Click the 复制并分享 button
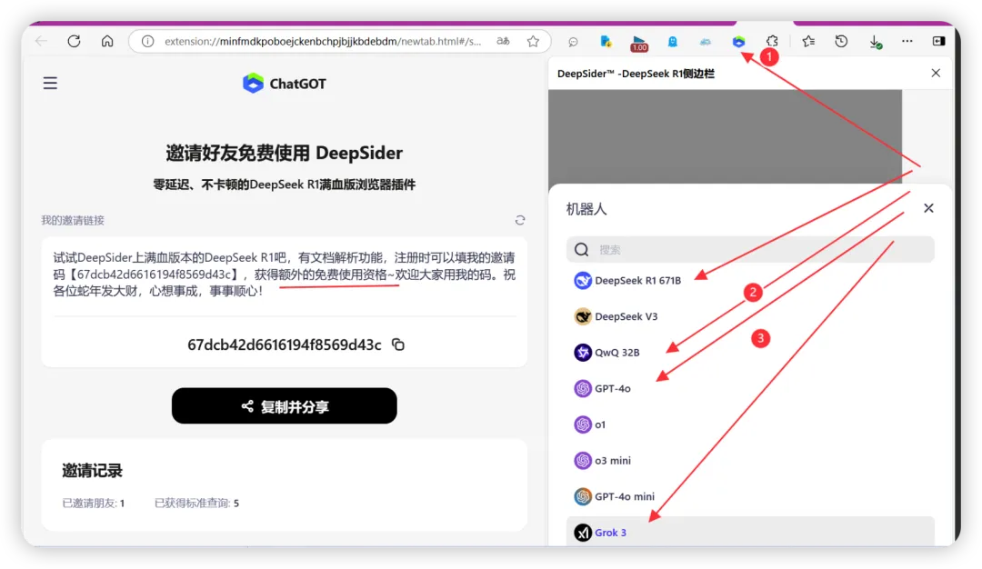Screen dimensions: 982x569 285,406
